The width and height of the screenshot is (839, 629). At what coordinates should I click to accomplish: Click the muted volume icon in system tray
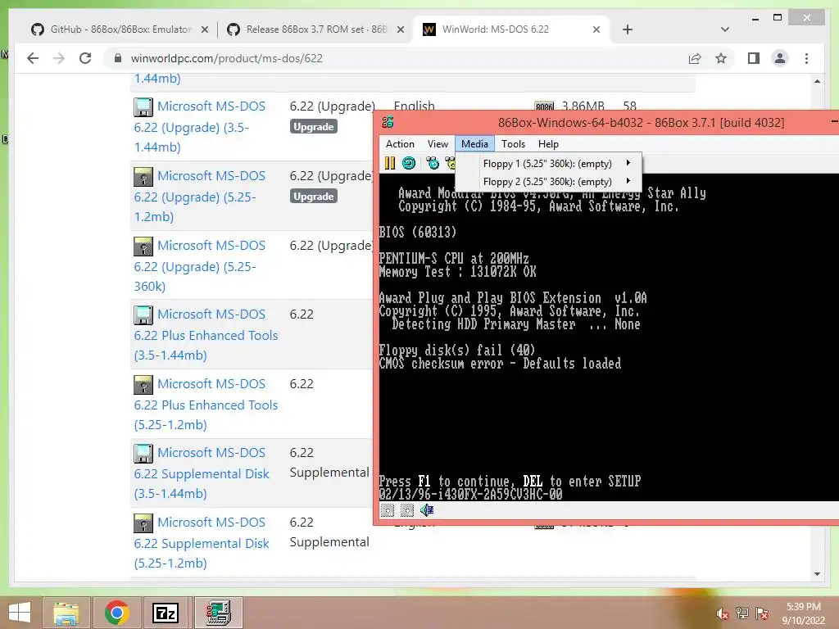(723, 613)
